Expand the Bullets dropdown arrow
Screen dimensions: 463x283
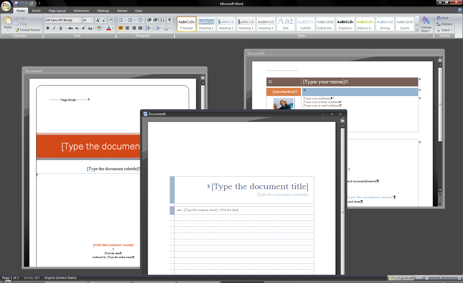tap(125, 20)
